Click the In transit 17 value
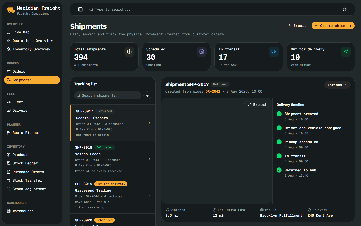 [x=223, y=57]
